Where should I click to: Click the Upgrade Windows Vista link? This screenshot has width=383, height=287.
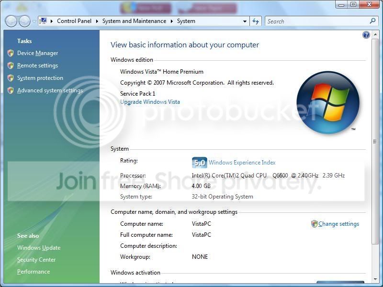[150, 102]
